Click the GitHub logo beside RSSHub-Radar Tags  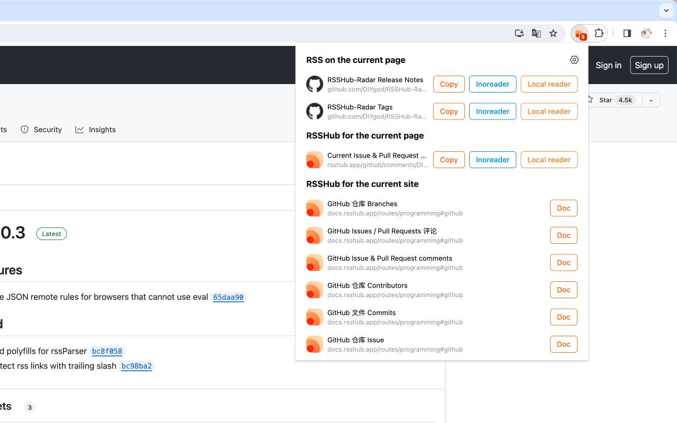click(314, 111)
